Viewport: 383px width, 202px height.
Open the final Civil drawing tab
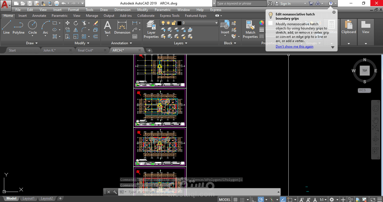[x=85, y=50]
